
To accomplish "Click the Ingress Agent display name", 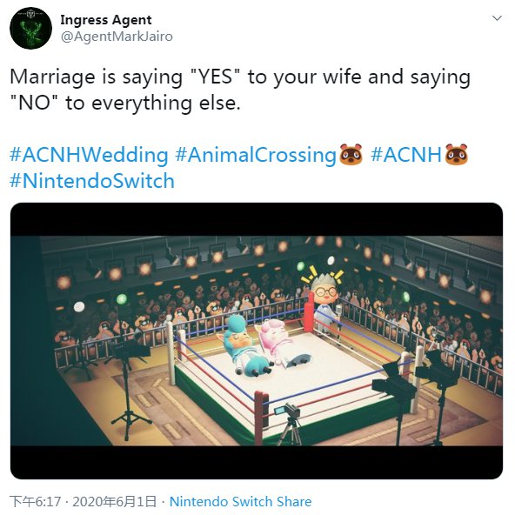I will pos(106,20).
